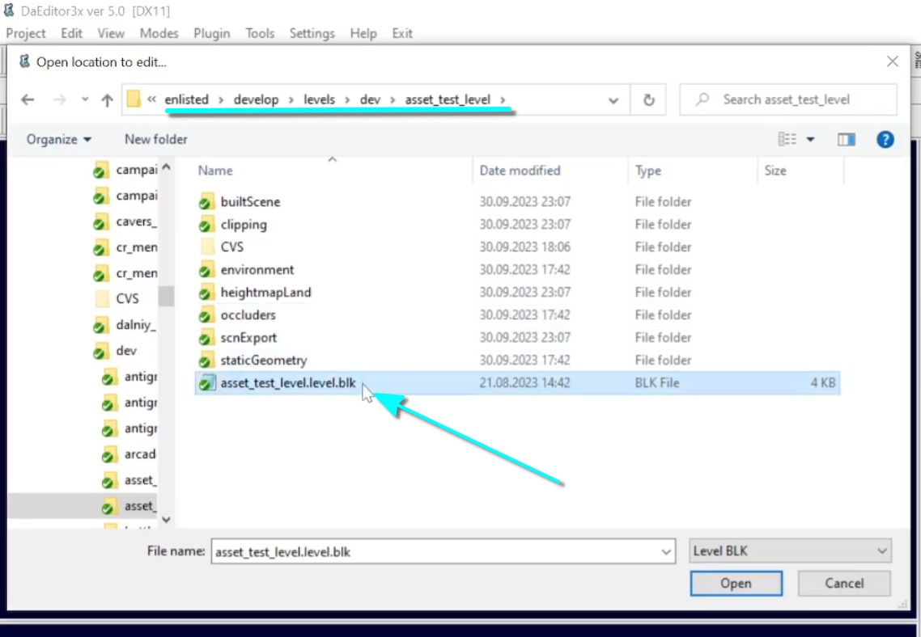The height and width of the screenshot is (637, 921).
Task: Open the Help question mark icon
Action: pyautogui.click(x=885, y=140)
